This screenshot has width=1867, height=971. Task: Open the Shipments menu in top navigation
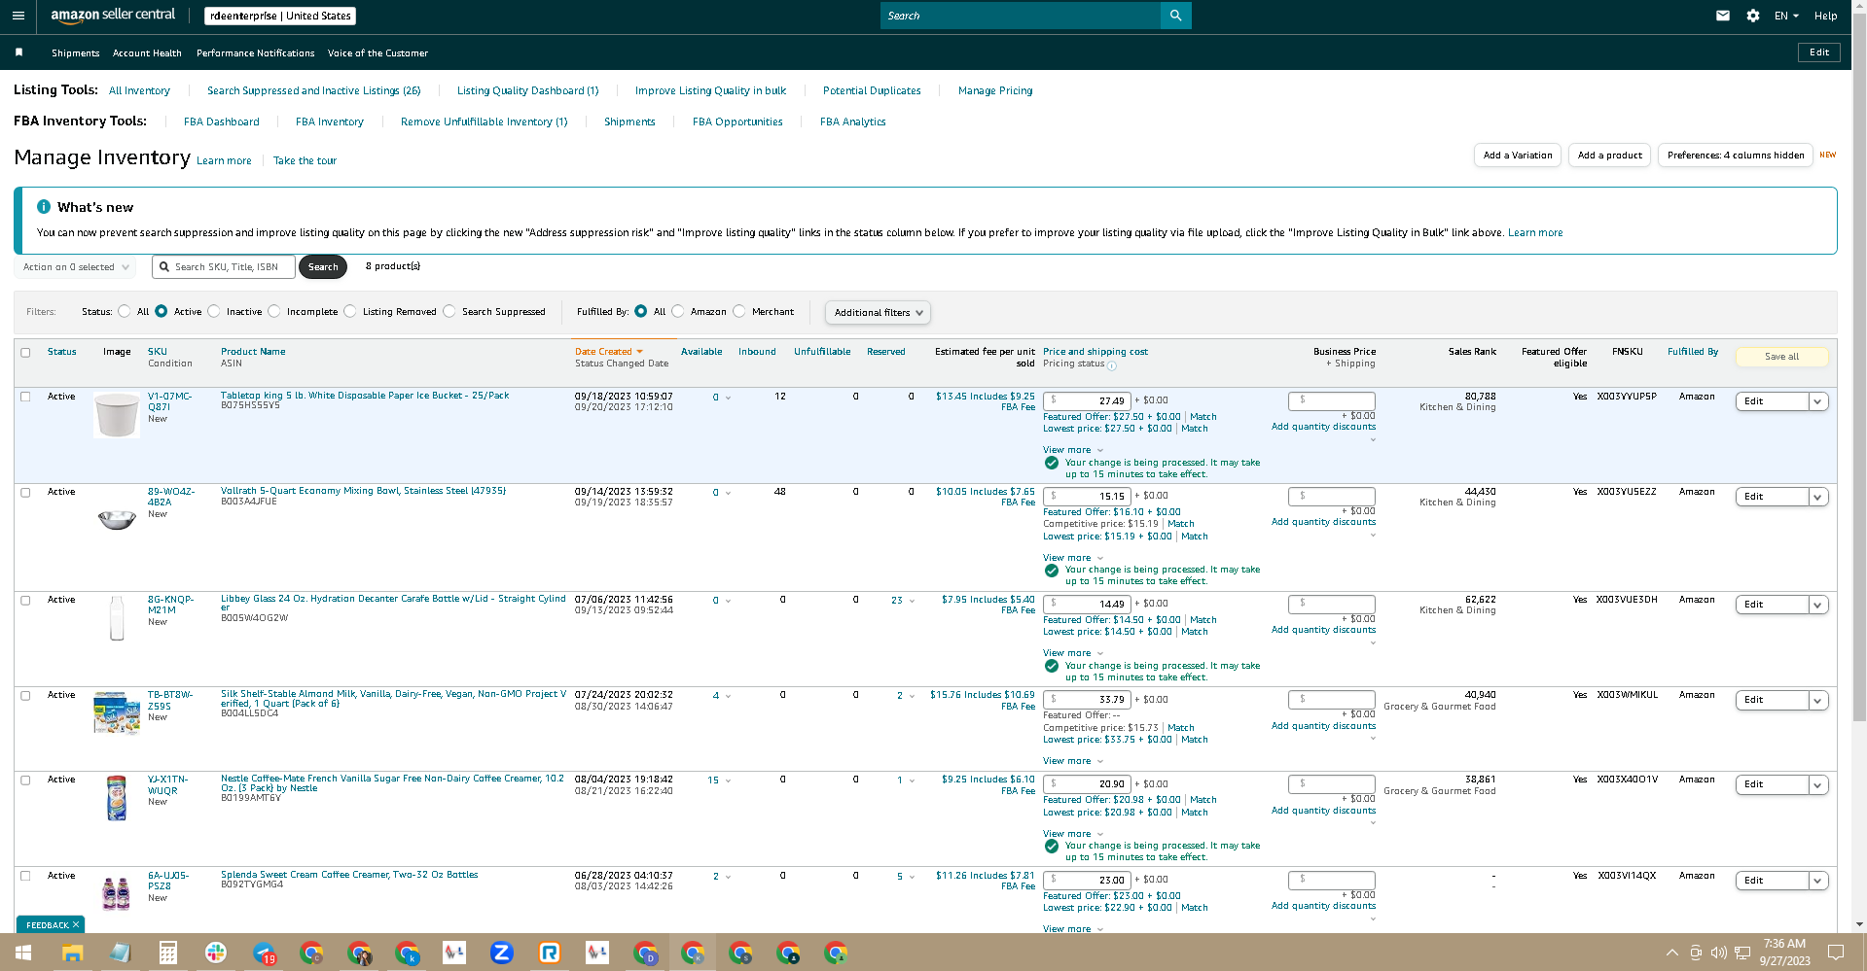(x=76, y=53)
